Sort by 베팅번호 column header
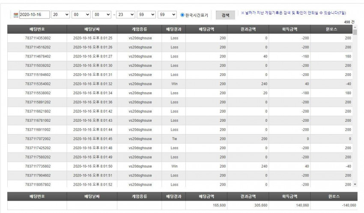The width and height of the screenshot is (364, 213). (x=37, y=29)
